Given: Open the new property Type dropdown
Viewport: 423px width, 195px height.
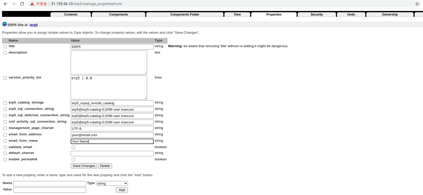Looking at the screenshot, I should point(112,184).
